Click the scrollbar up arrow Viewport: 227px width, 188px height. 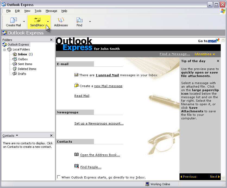click(x=223, y=40)
